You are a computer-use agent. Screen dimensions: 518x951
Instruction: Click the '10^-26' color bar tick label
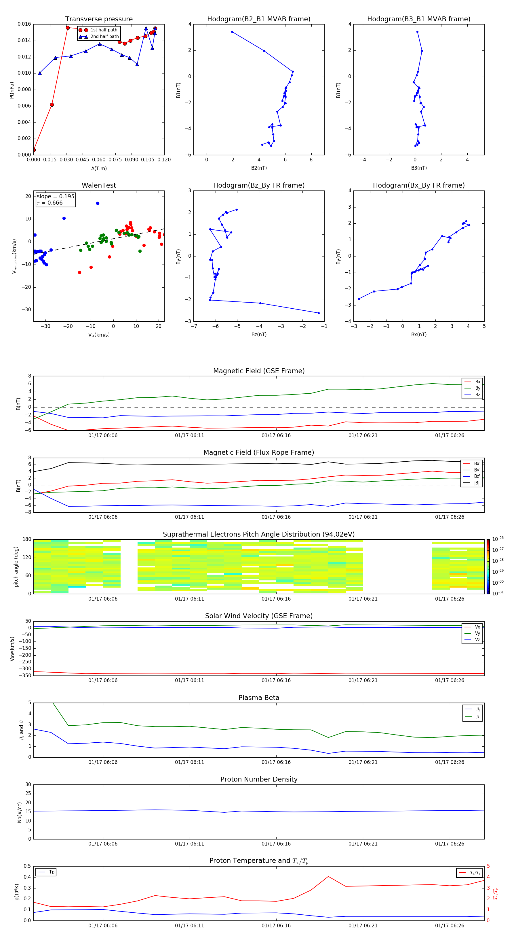click(x=498, y=539)
